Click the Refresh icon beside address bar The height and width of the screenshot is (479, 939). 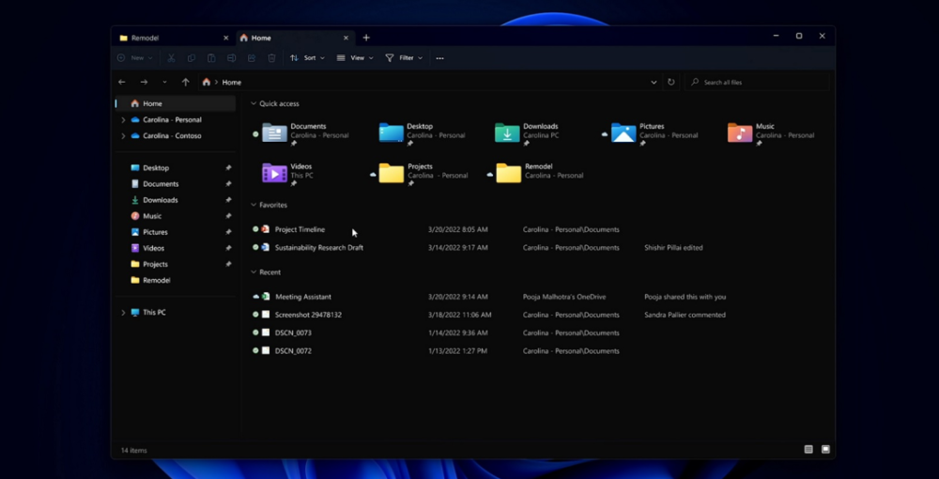click(670, 83)
